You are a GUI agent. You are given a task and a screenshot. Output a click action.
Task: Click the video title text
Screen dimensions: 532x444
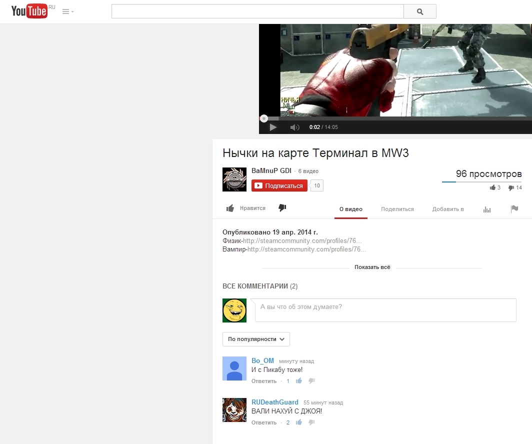coord(315,152)
